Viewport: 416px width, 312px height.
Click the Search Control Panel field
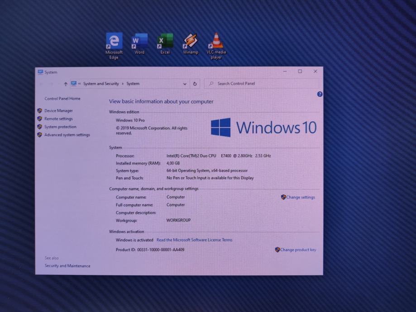tap(262, 84)
